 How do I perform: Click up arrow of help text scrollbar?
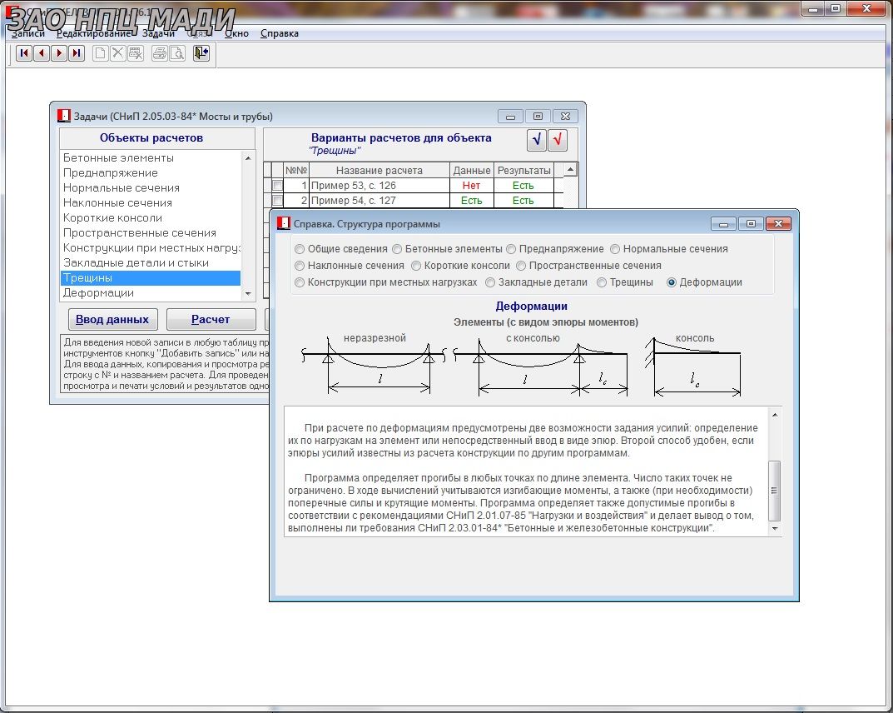775,415
